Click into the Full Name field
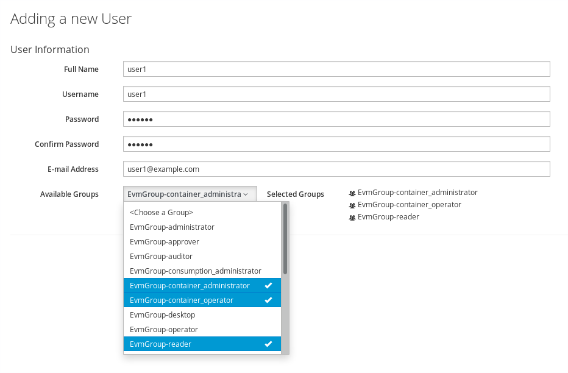 (x=336, y=69)
